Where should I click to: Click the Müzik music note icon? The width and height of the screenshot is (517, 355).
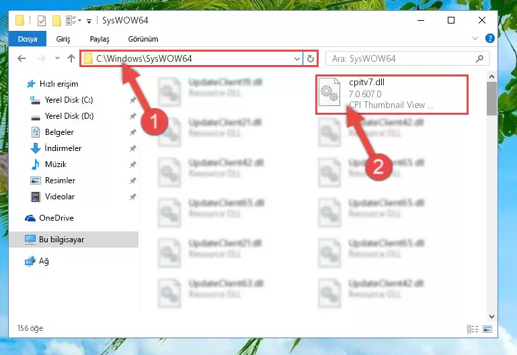click(35, 164)
